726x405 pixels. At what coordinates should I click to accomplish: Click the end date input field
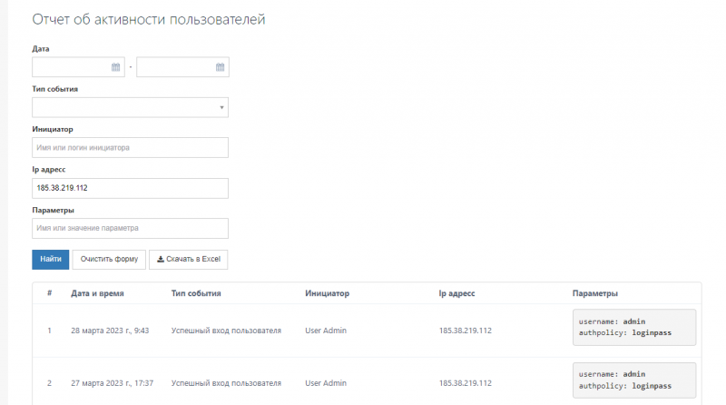click(183, 67)
